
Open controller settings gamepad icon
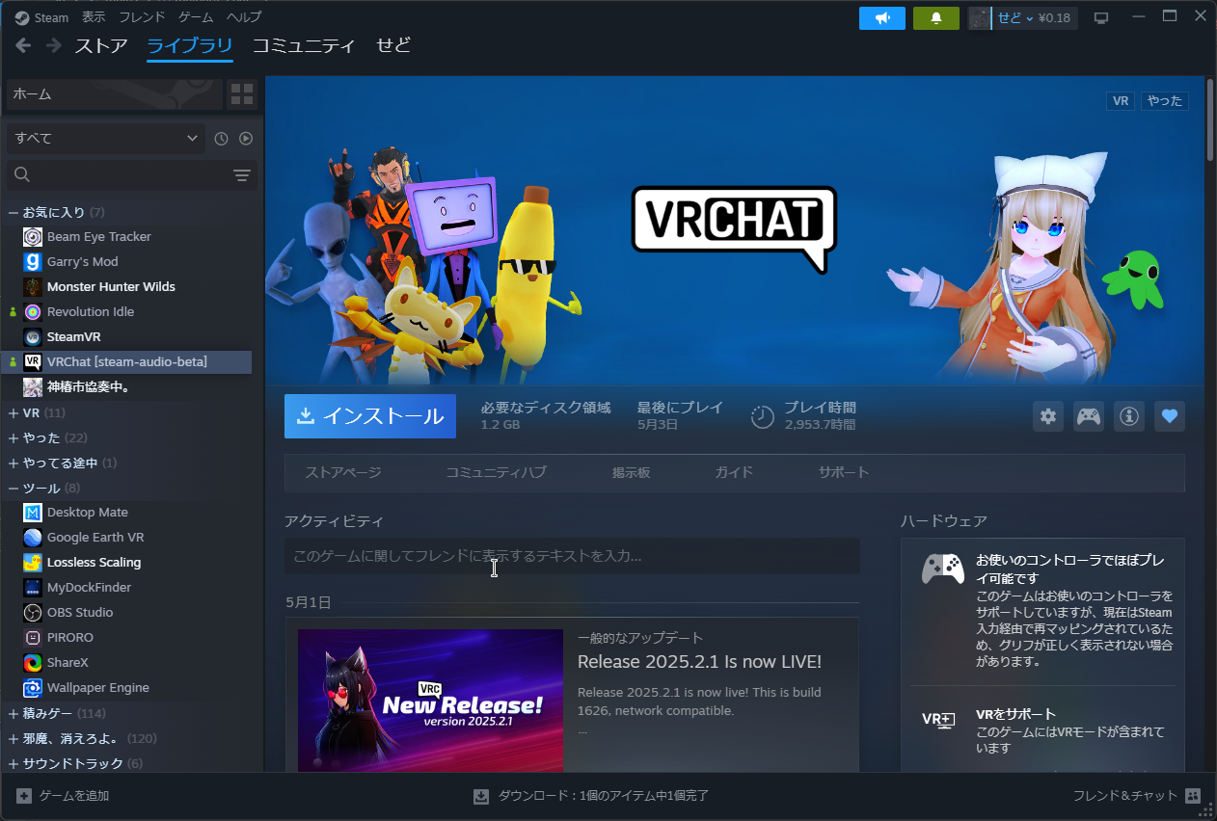[x=1089, y=416]
